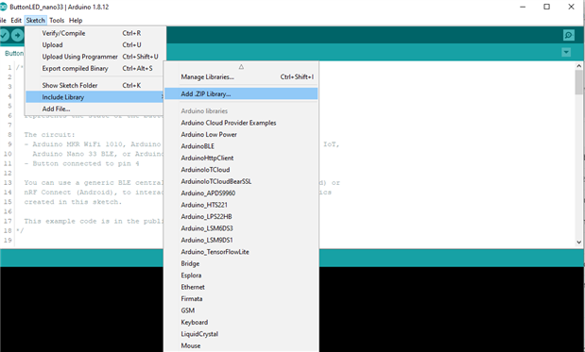
Task: Choose Export compiled Binary
Action: pyautogui.click(x=95, y=69)
